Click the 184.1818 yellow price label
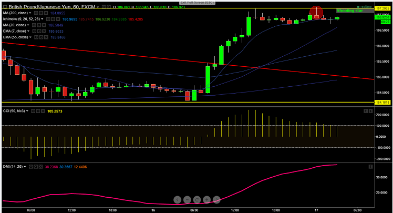Screen dimensions: 393x213 coord(382,103)
